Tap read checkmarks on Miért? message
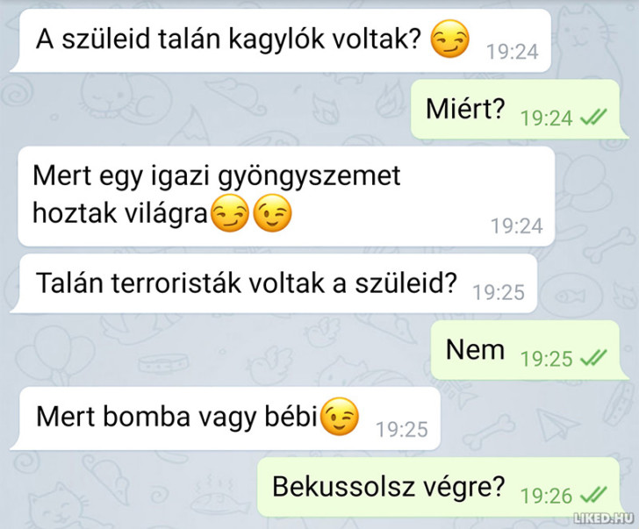The height and width of the screenshot is (529, 639). [x=593, y=118]
